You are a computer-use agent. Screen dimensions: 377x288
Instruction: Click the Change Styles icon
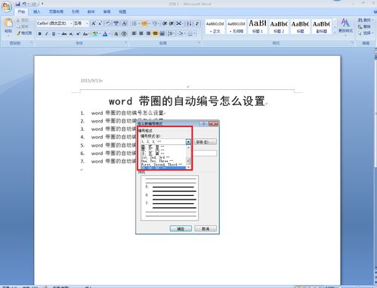click(345, 26)
